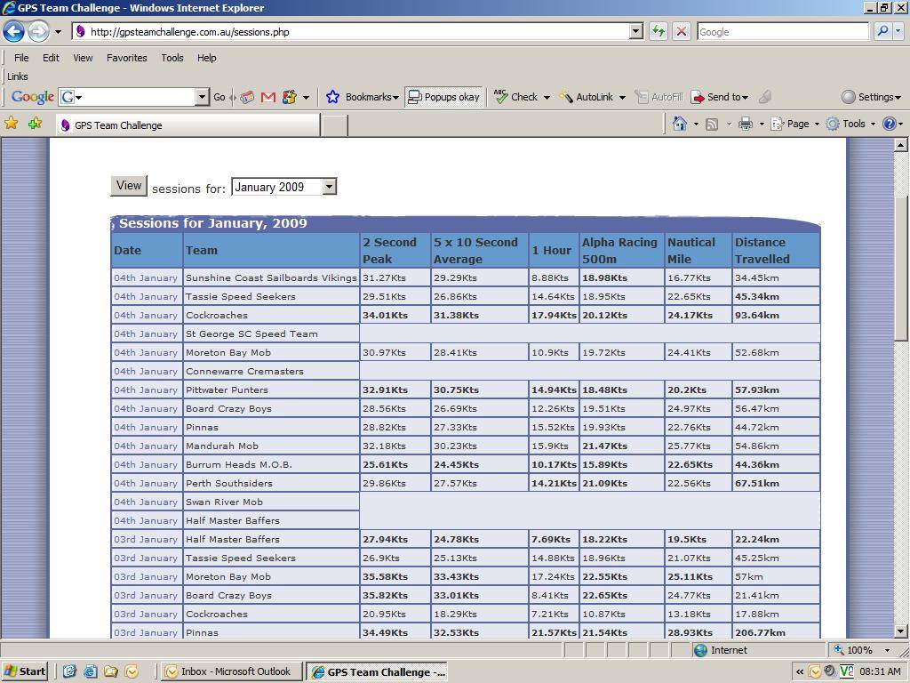Switch to Inbox - Microsoft Outlook taskbar button
The width and height of the screenshot is (910, 683).
pyautogui.click(x=228, y=671)
